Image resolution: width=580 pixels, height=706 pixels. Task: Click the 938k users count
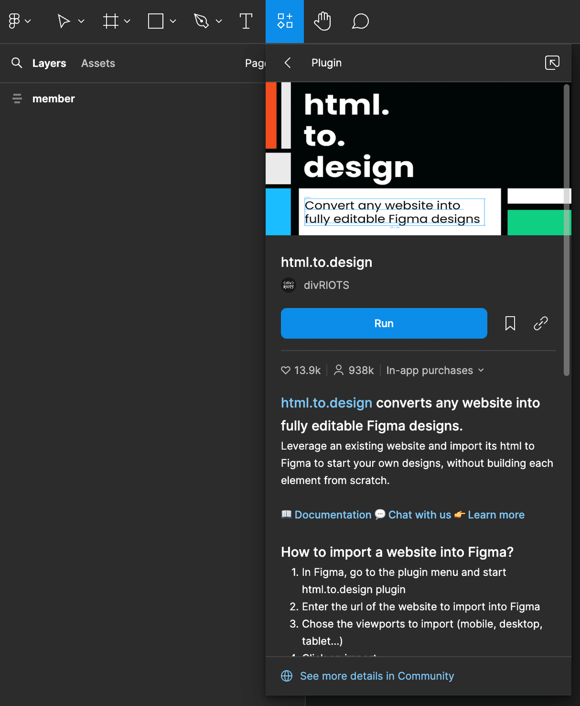pyautogui.click(x=354, y=371)
